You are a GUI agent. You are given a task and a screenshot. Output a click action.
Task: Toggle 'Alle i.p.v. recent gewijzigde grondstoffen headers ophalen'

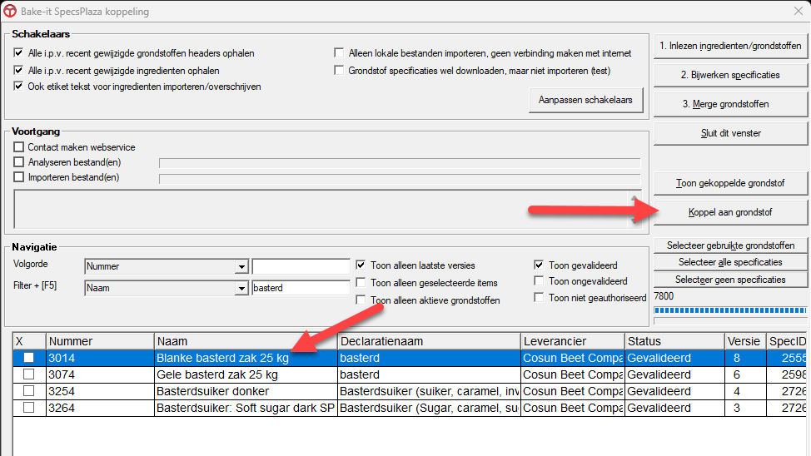[x=18, y=52]
